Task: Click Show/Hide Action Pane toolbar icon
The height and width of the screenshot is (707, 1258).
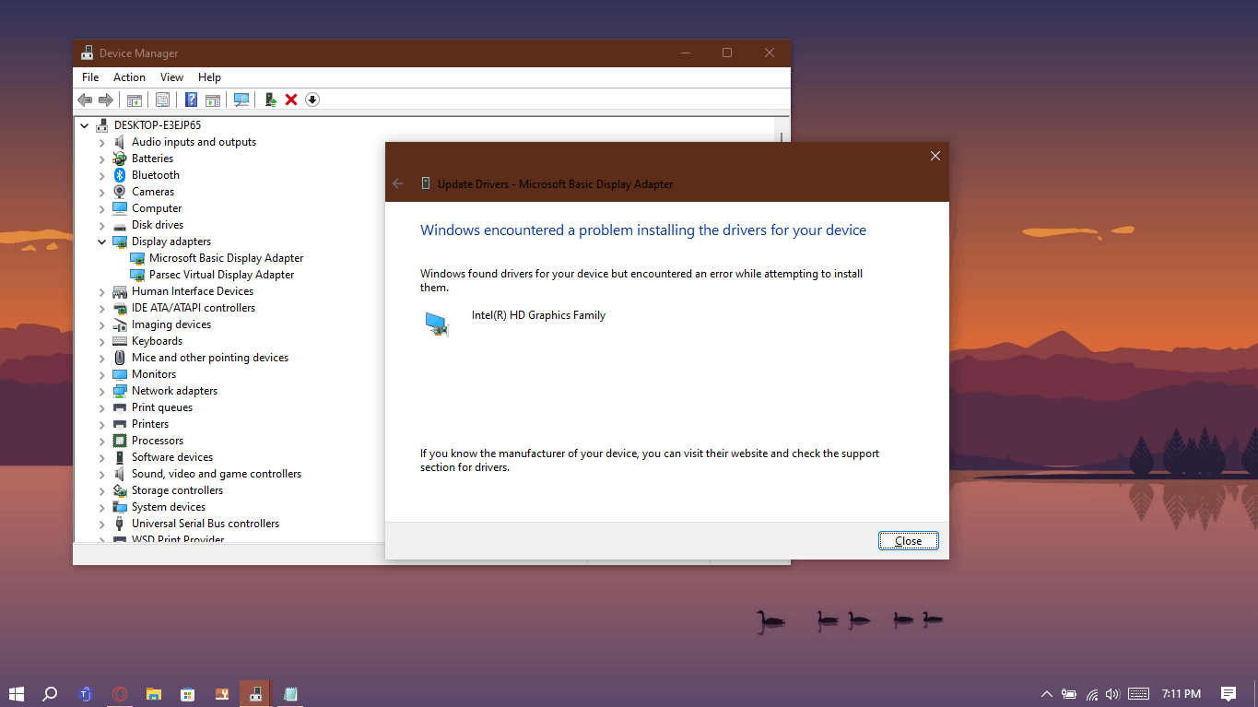Action: pyautogui.click(x=213, y=100)
